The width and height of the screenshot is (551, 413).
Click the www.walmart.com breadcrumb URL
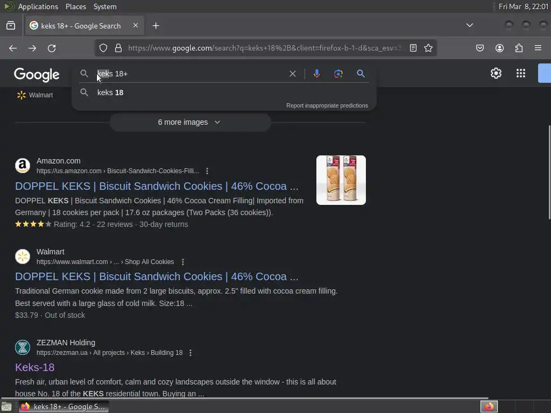click(x=105, y=262)
